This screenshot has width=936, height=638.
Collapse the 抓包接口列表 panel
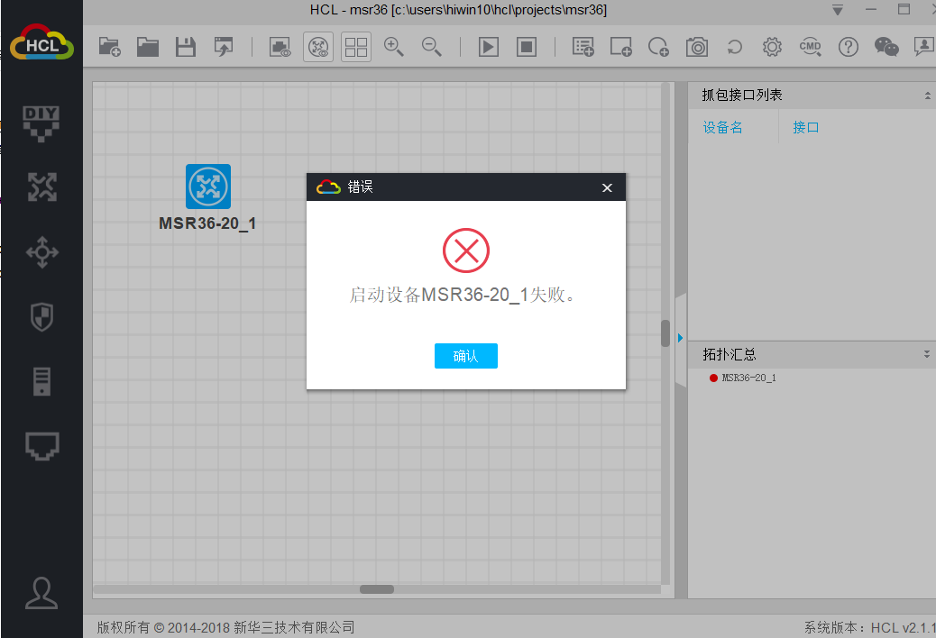tap(927, 96)
